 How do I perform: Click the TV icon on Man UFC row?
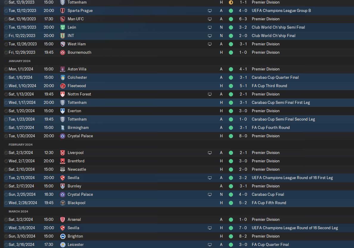pos(210,19)
